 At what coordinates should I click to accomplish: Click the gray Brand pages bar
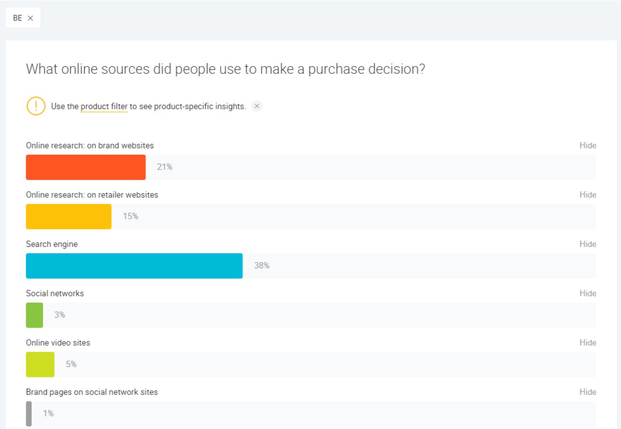(29, 414)
